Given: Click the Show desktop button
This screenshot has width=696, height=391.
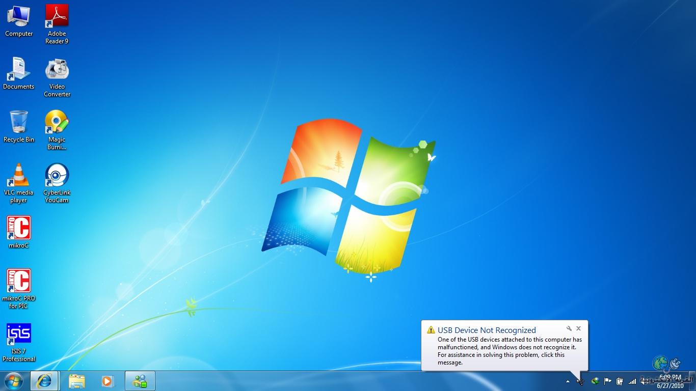Looking at the screenshot, I should [692, 381].
